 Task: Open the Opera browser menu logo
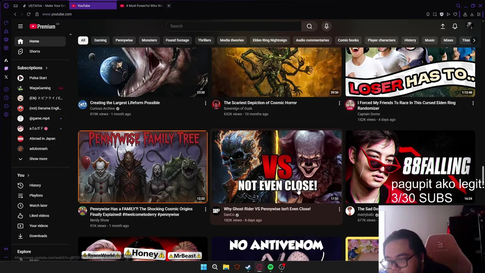(x=6, y=6)
